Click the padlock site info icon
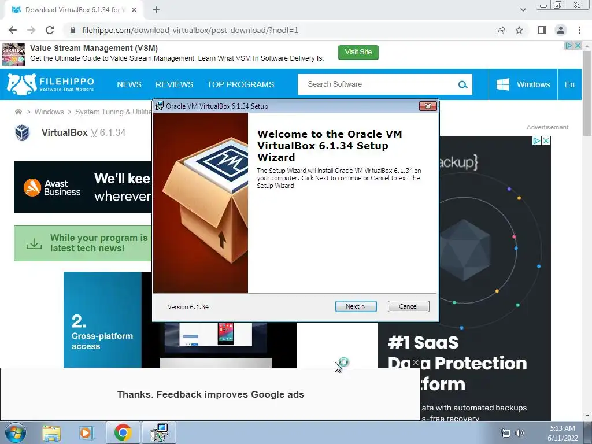Screen dimensions: 592x444 tap(73, 30)
